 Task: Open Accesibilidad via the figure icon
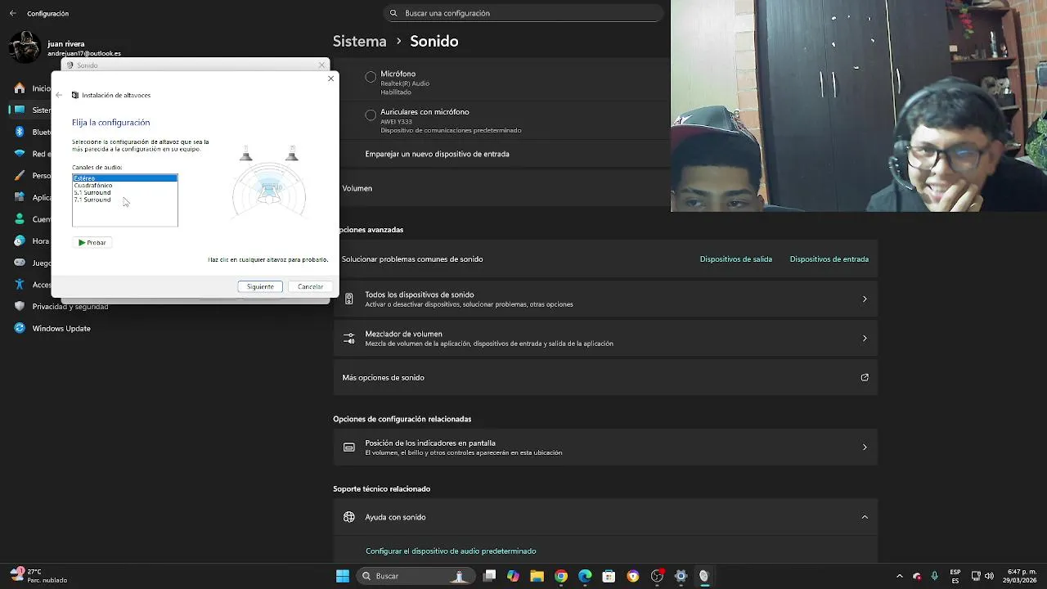click(x=20, y=285)
